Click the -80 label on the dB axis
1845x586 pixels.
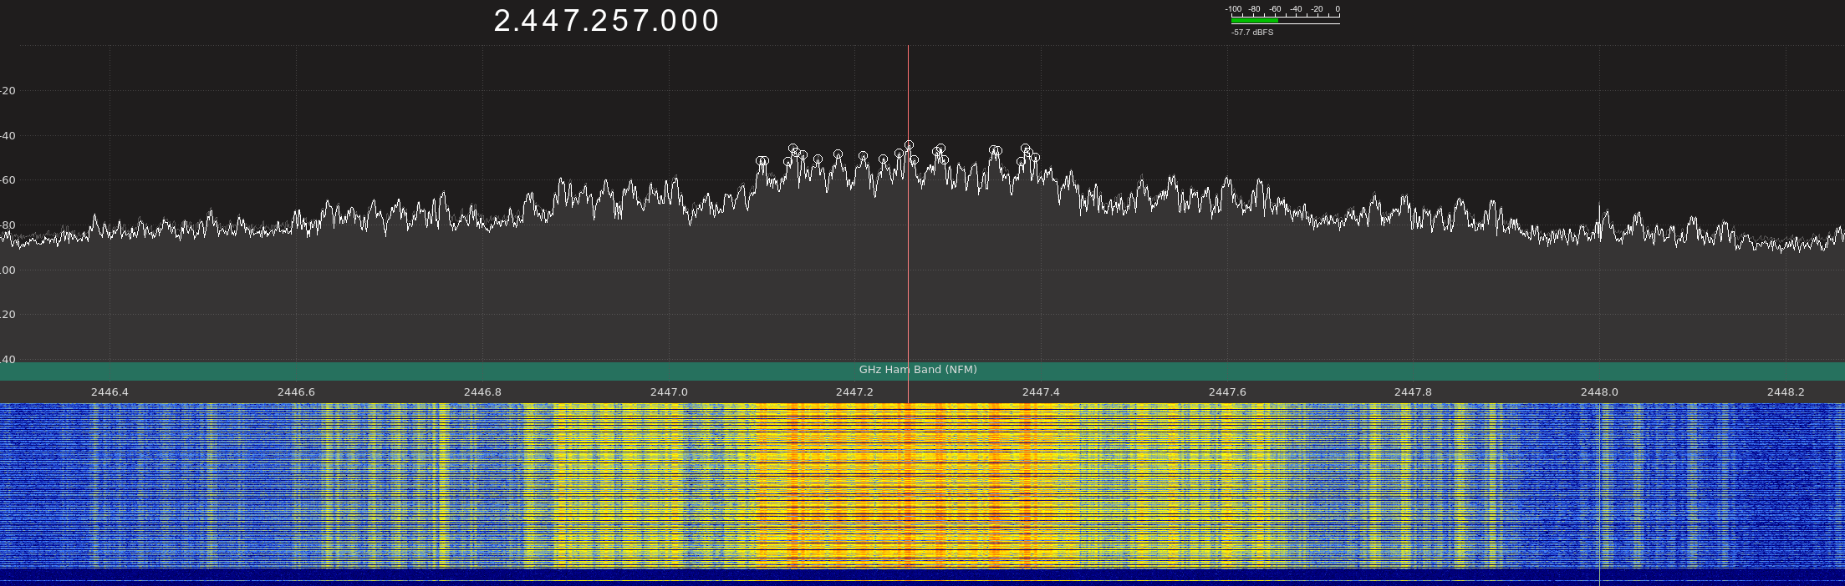coord(8,225)
